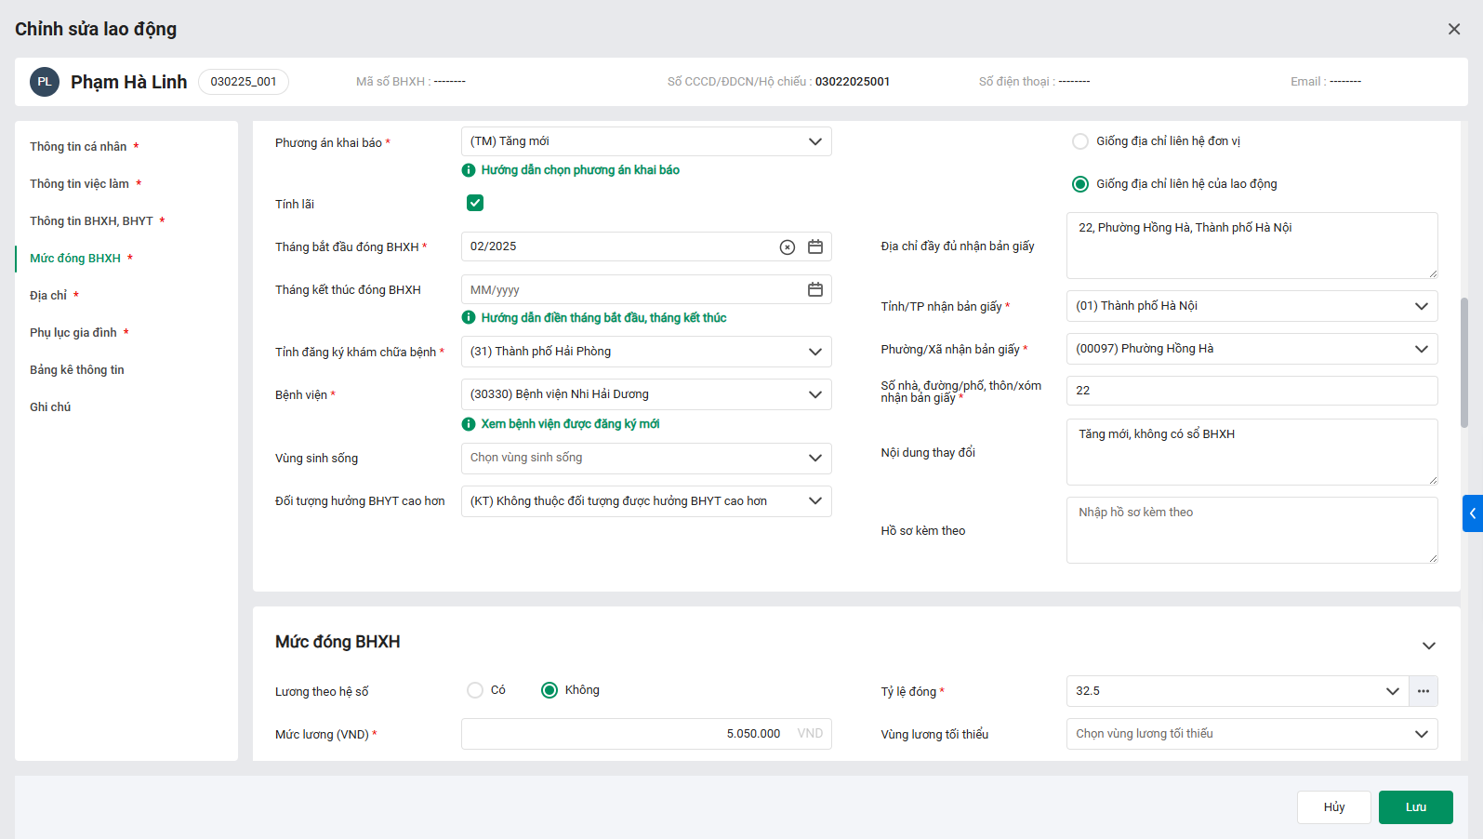Click info icon beside Hướng dẫn chọn phương án
The width and height of the screenshot is (1483, 839).
click(469, 170)
